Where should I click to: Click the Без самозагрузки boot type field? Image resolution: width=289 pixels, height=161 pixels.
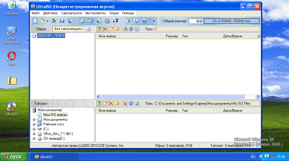(x=68, y=29)
